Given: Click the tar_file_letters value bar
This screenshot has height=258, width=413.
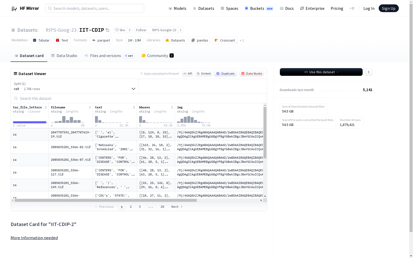Looking at the screenshot, I should [30, 122].
